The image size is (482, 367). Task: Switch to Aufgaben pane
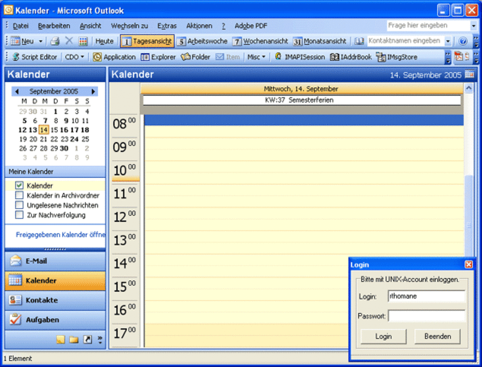click(55, 320)
